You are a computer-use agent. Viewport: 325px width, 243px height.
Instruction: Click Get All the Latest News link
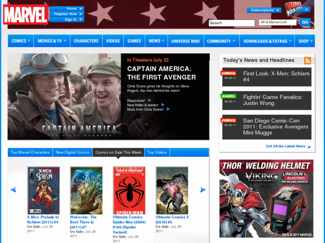pos(285,146)
